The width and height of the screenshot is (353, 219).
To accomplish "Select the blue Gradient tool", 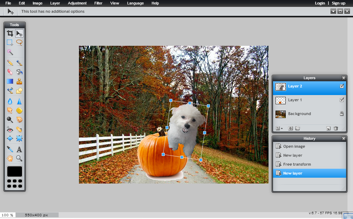I will click(x=10, y=81).
